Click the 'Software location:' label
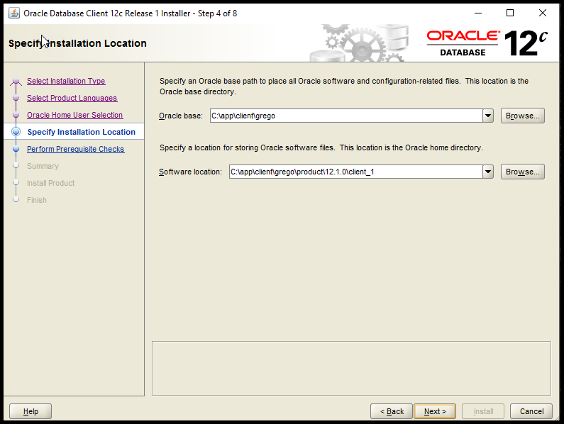Viewport: 564px width, 424px height. (191, 172)
